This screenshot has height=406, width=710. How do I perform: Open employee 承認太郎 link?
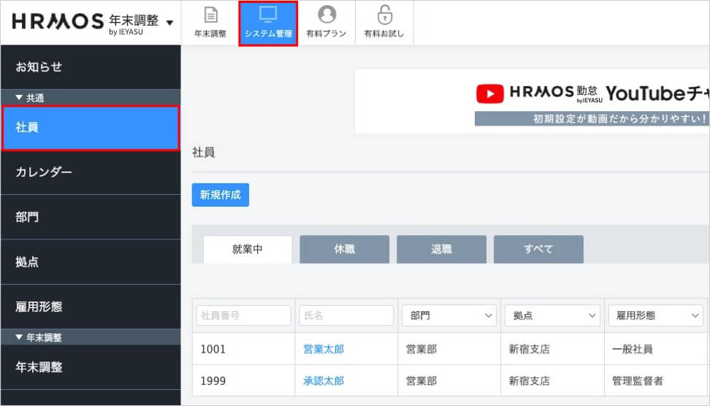(324, 380)
